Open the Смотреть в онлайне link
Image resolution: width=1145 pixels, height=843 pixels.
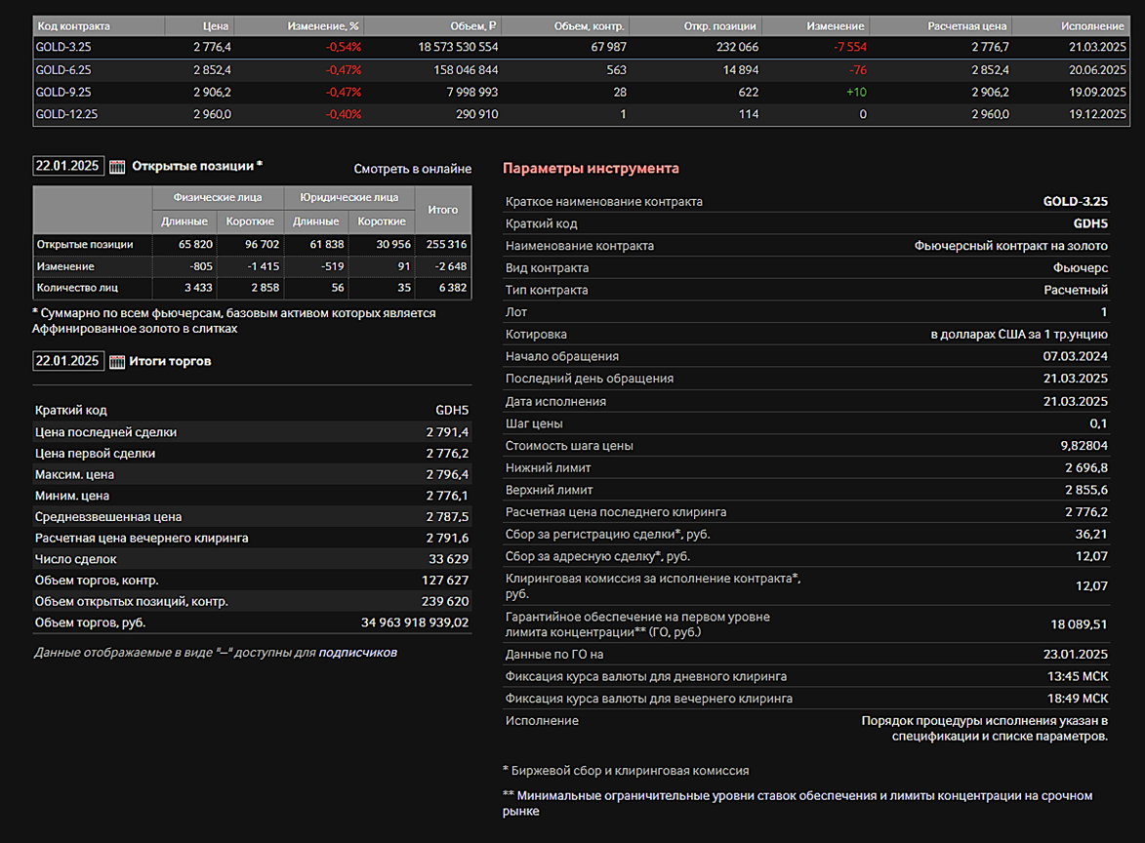point(413,169)
